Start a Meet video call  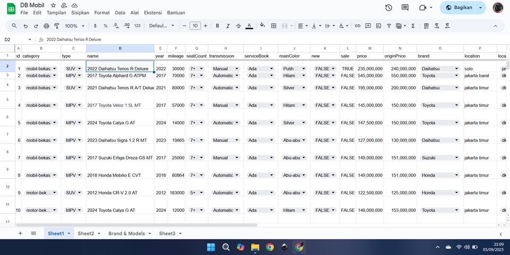coord(422,7)
